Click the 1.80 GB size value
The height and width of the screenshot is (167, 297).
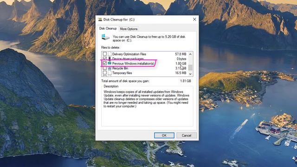[x=181, y=64]
